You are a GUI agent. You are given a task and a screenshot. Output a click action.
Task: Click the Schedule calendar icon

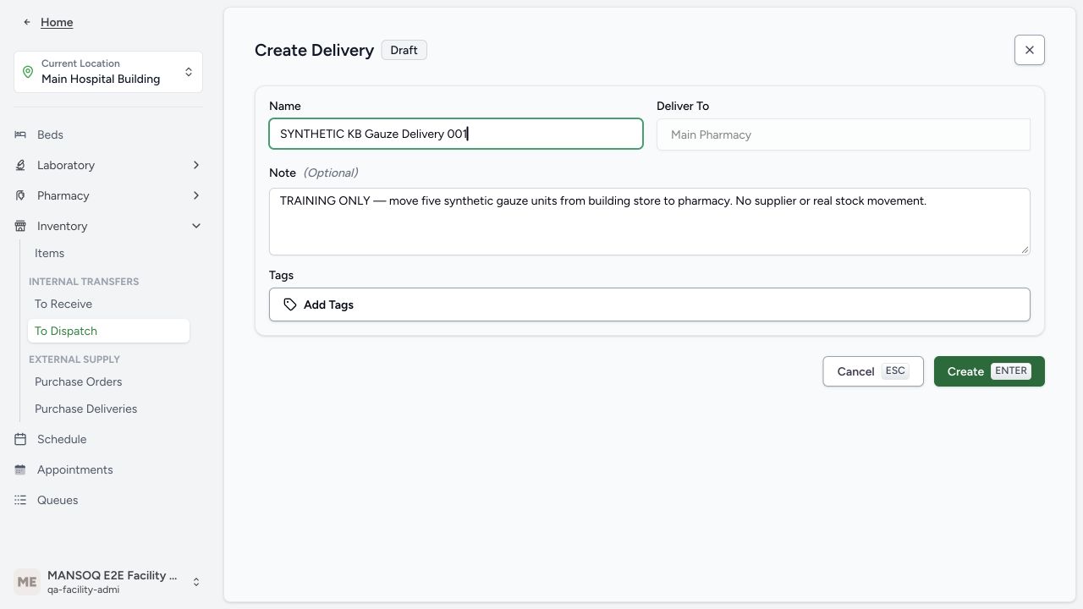point(20,439)
